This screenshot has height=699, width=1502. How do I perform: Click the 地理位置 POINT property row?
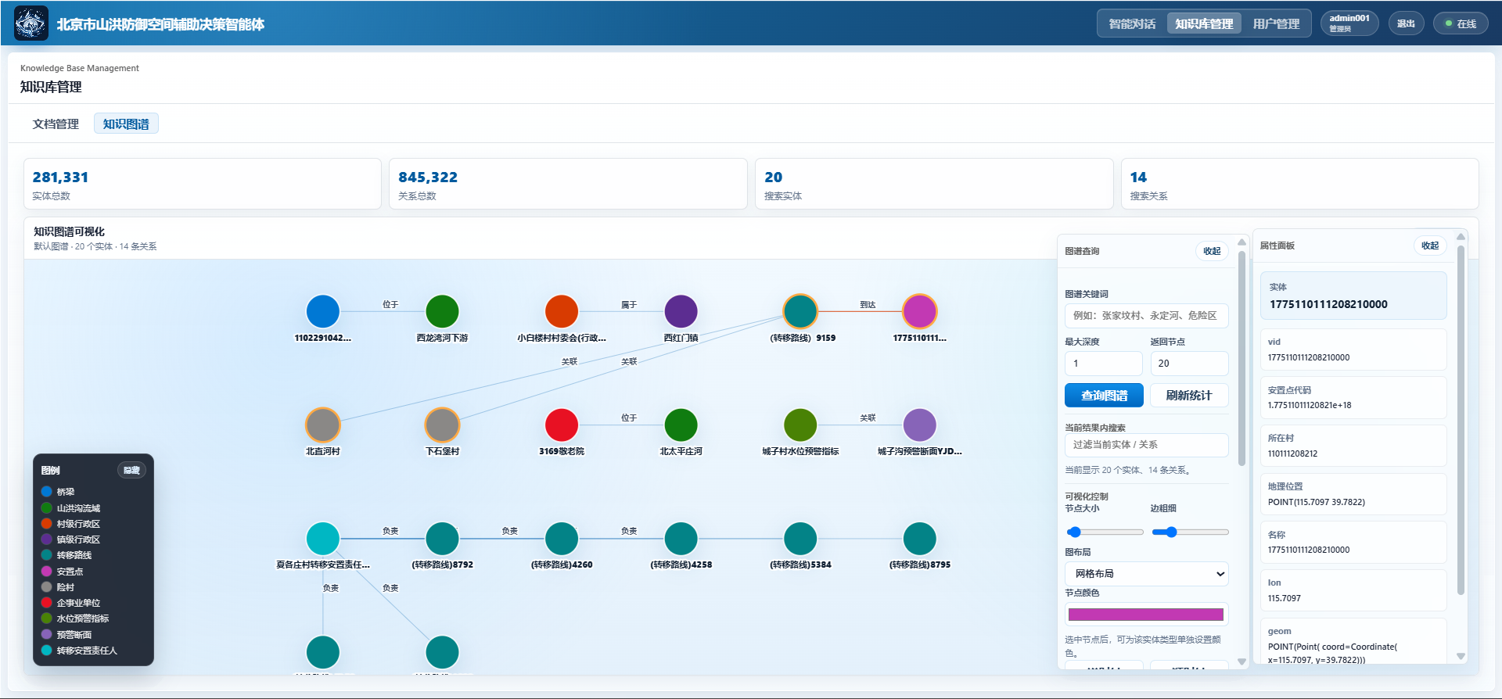click(x=1353, y=494)
